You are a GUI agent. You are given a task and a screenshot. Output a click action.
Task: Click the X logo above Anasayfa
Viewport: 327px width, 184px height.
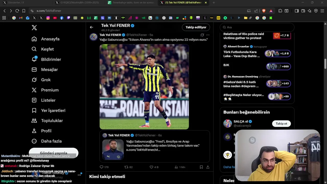(x=34, y=28)
